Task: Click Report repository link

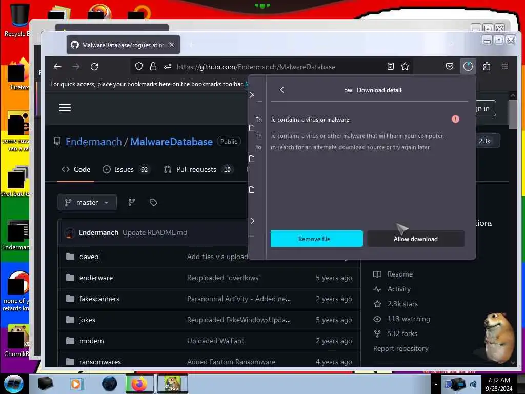Action: tap(401, 348)
